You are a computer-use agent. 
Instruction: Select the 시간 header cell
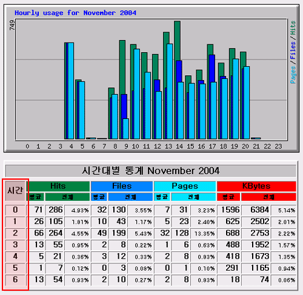click(15, 191)
